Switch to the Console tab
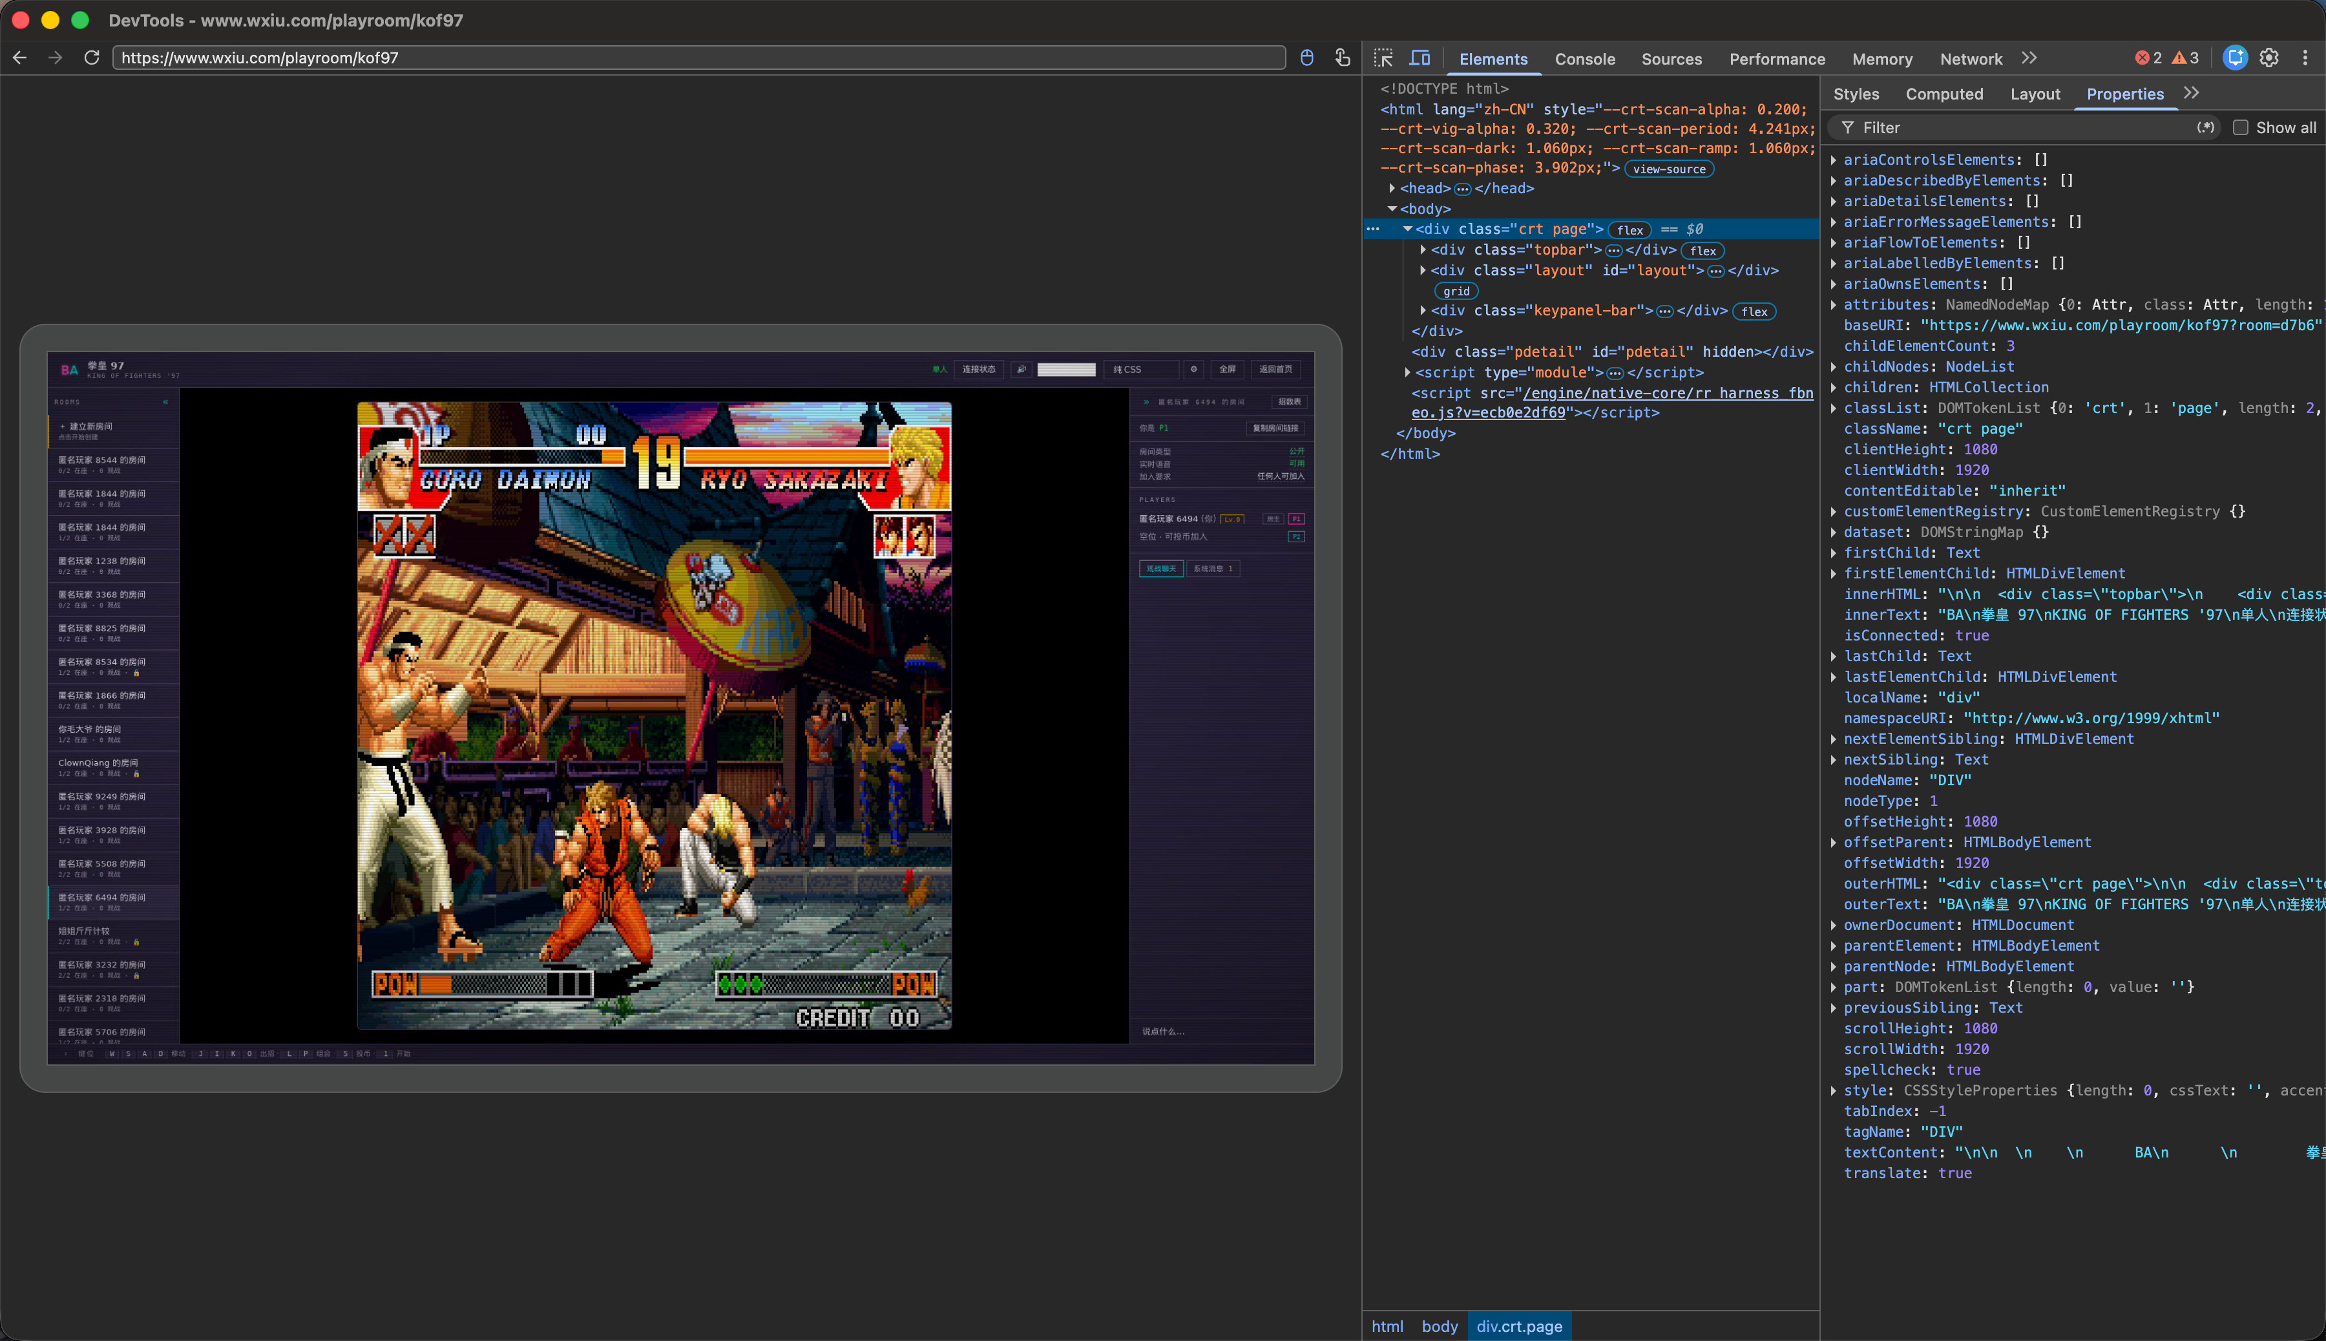This screenshot has height=1341, width=2326. coord(1585,59)
